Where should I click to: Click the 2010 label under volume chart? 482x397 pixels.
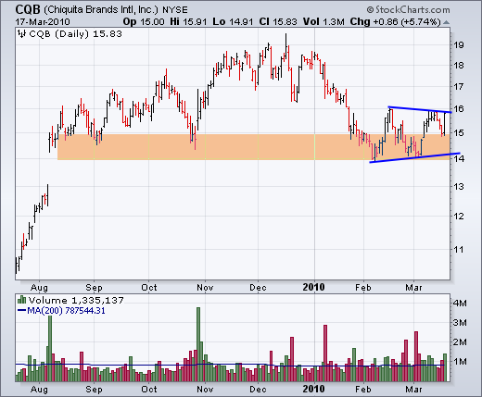(x=314, y=389)
